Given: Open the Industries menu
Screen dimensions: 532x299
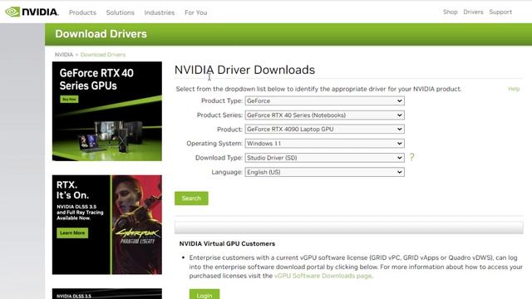Looking at the screenshot, I should (159, 12).
